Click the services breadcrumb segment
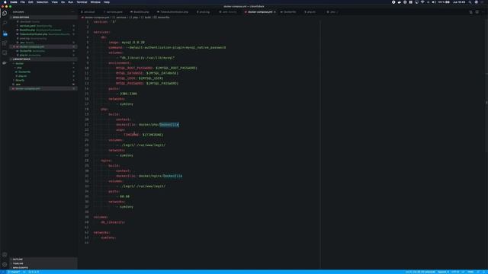 tap(121, 18)
